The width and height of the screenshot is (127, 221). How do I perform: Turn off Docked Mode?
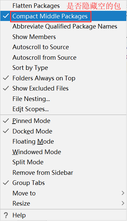[63, 131]
